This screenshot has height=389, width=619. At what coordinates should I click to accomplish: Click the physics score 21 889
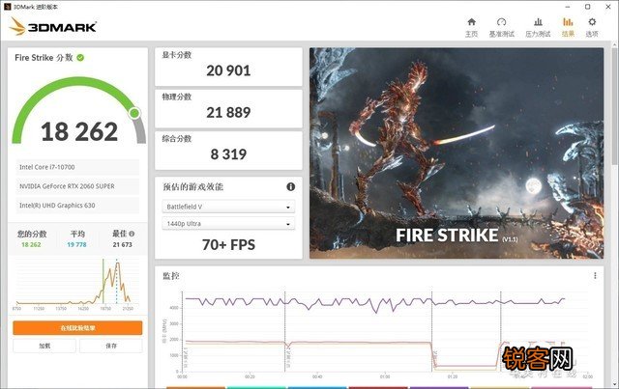(228, 112)
